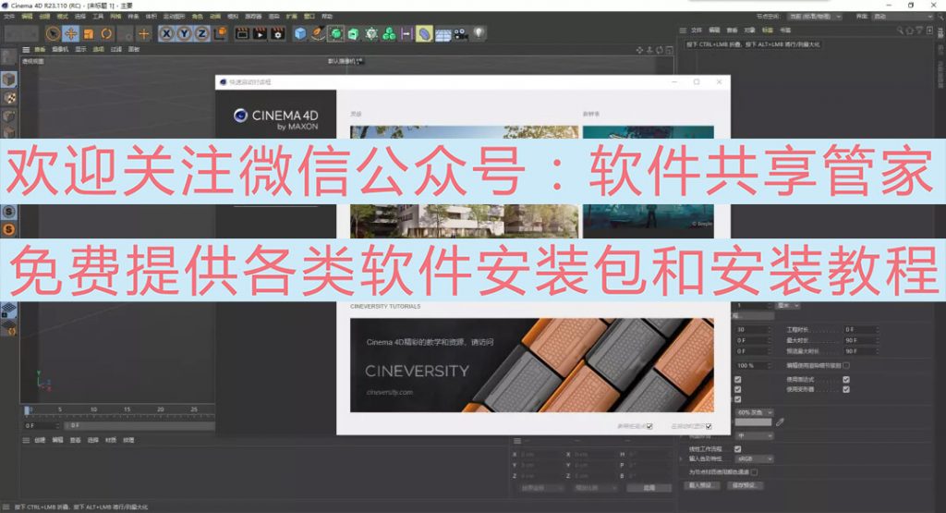Click the CINEVERSITY tutorials banner

(x=531, y=365)
